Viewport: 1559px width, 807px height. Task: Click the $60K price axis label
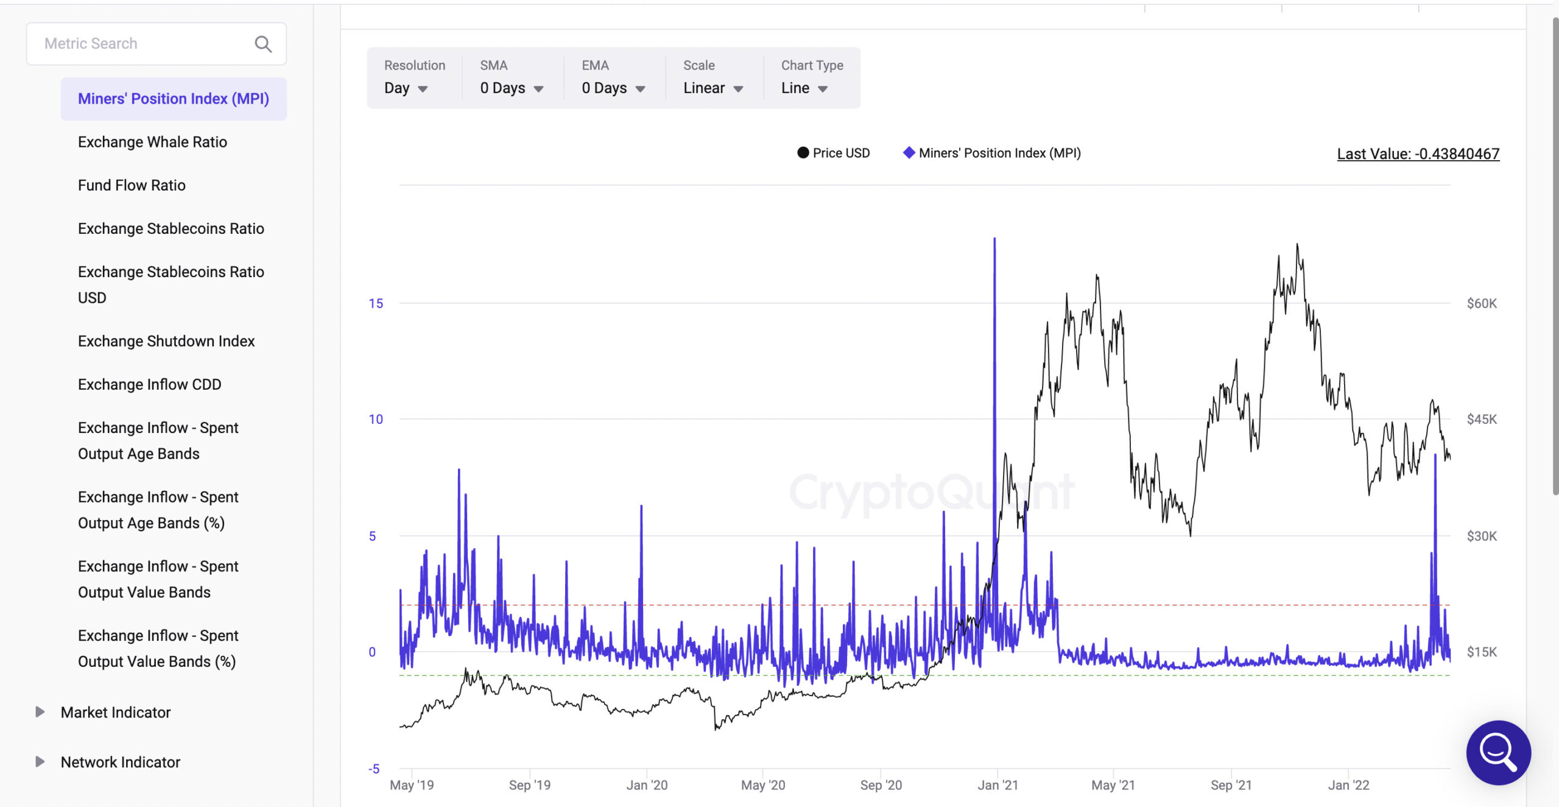pyautogui.click(x=1482, y=303)
